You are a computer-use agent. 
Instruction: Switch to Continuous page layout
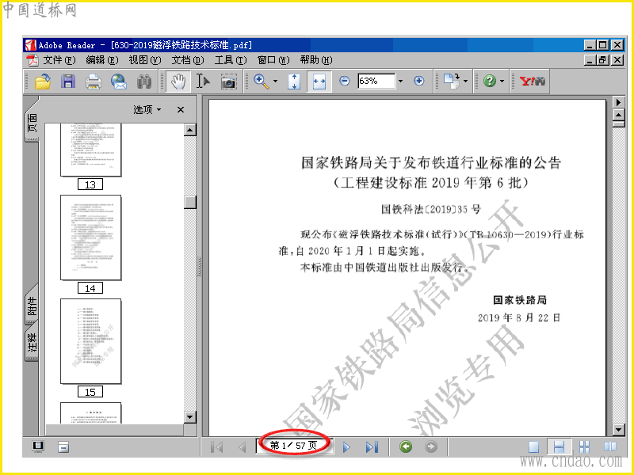559,446
